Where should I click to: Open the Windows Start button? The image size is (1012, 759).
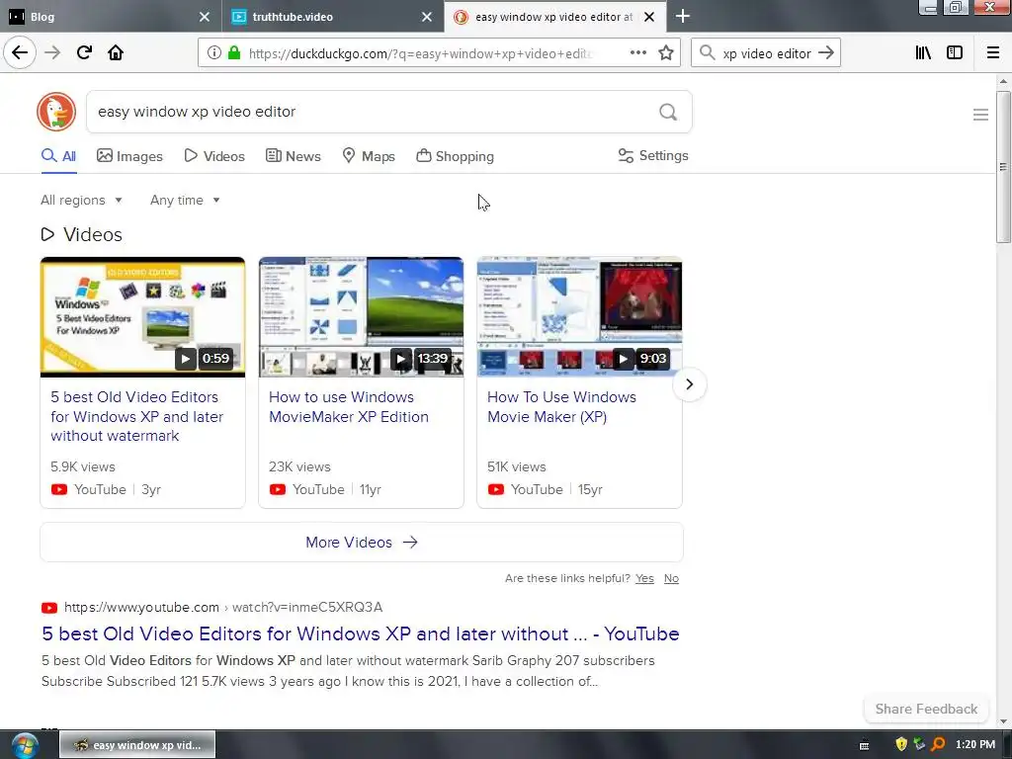pyautogui.click(x=24, y=745)
